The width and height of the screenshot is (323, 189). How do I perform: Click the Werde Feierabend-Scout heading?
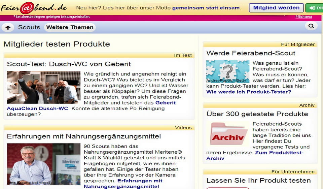point(251,53)
